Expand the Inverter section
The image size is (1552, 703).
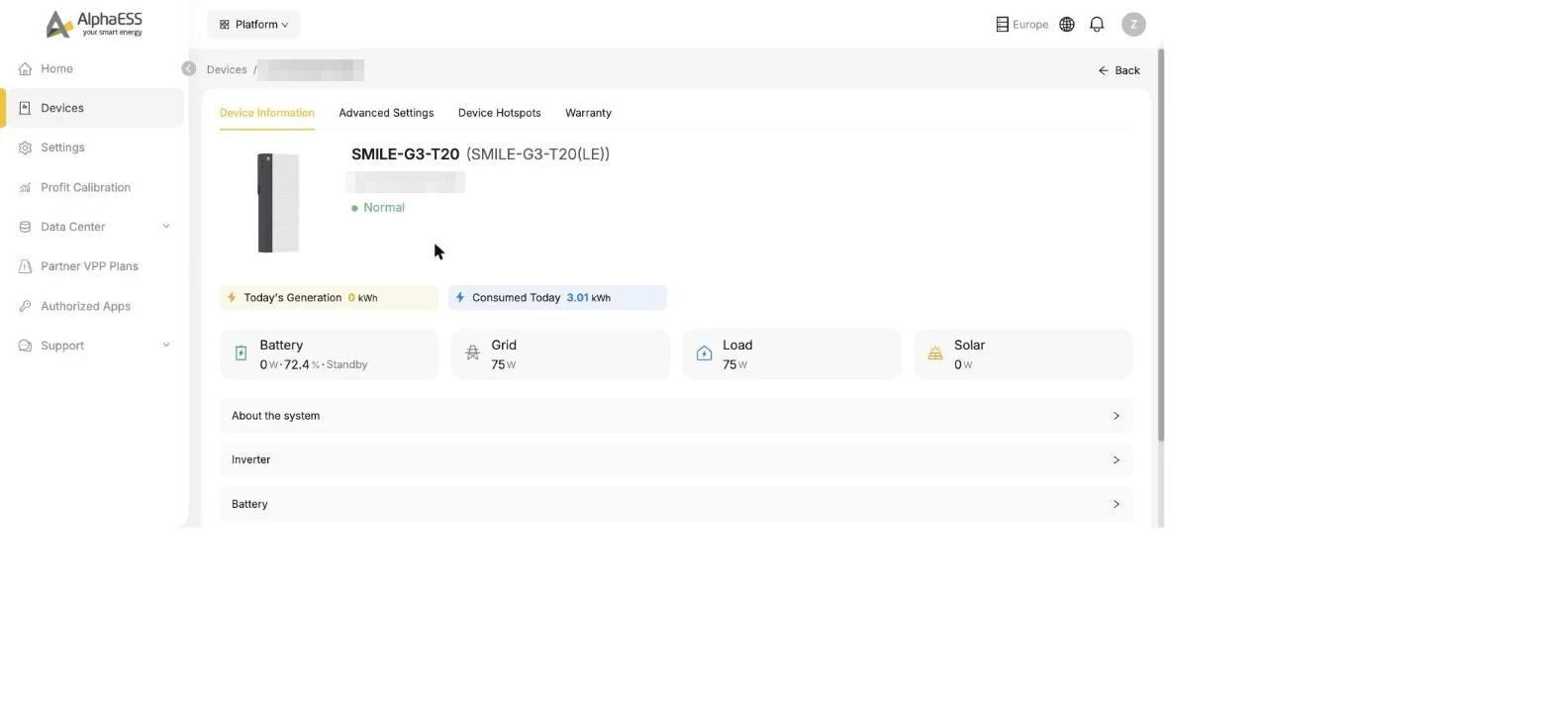coord(676,459)
